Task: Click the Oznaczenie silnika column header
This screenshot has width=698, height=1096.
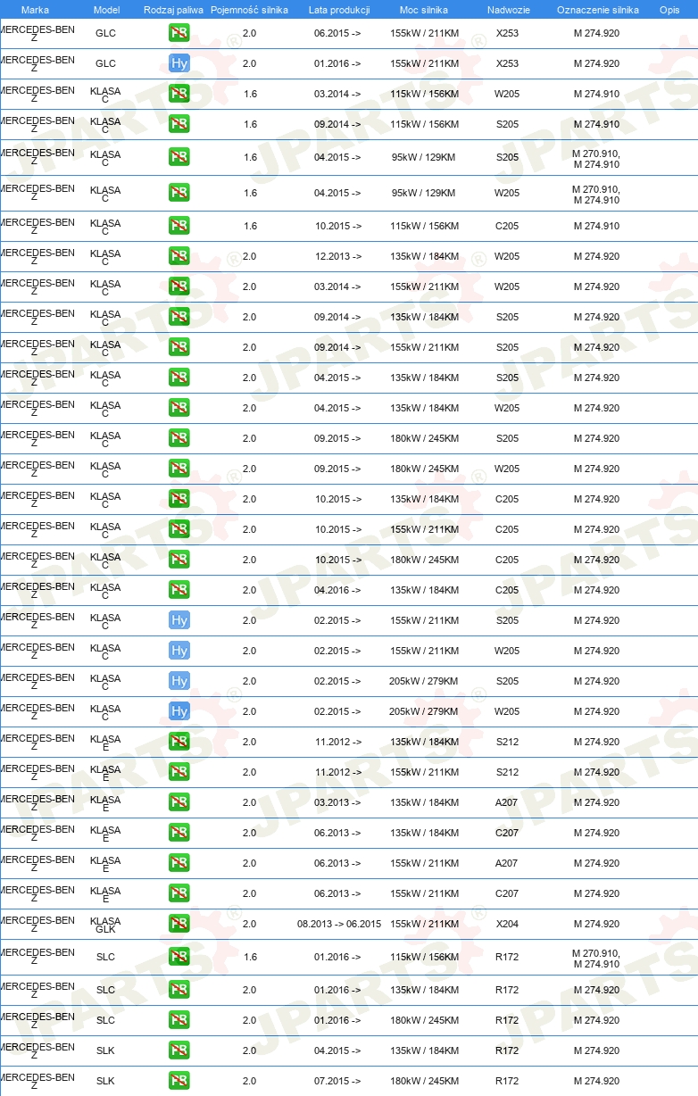Action: click(x=598, y=10)
